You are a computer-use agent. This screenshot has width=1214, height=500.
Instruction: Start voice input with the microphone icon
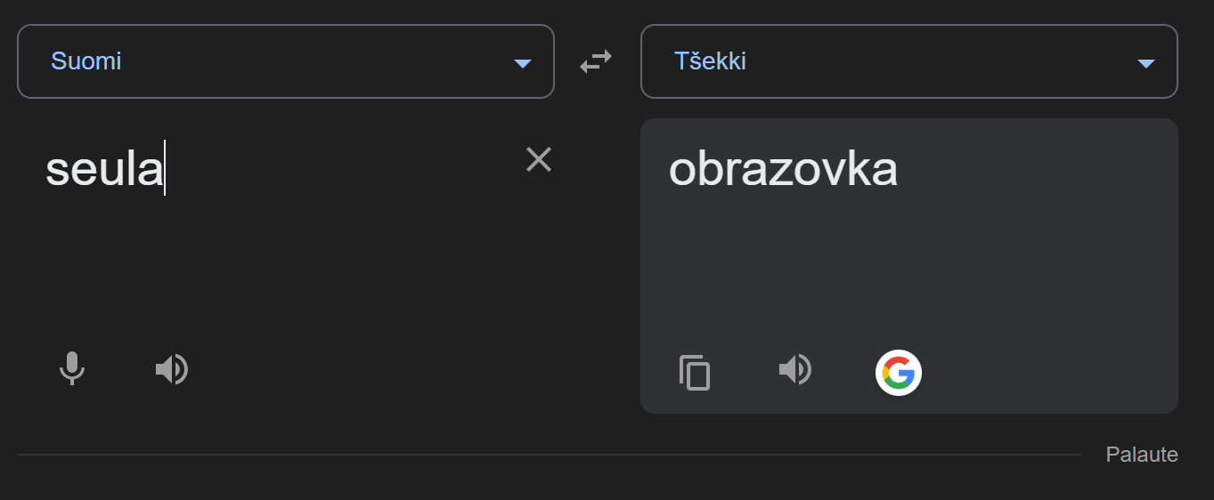click(72, 368)
